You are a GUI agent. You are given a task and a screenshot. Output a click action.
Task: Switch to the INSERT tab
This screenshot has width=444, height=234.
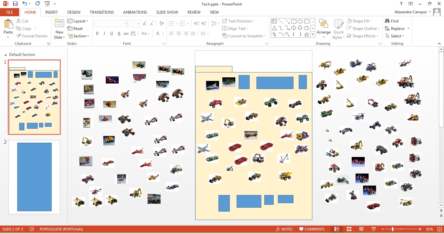(51, 12)
